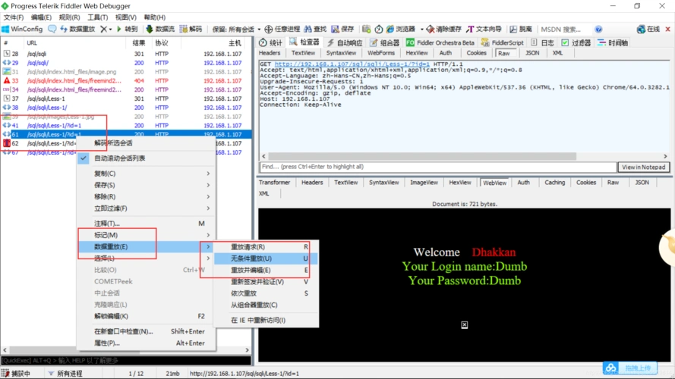Open the 保留: 所有会话 dropdown
675x379 pixels.
click(234, 29)
